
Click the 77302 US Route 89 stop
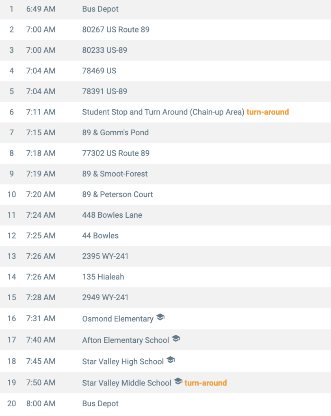tap(116, 153)
